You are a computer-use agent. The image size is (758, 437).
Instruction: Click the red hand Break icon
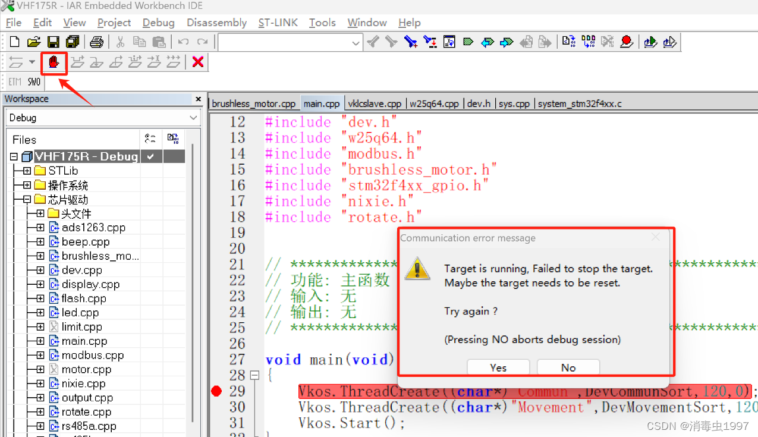54,62
